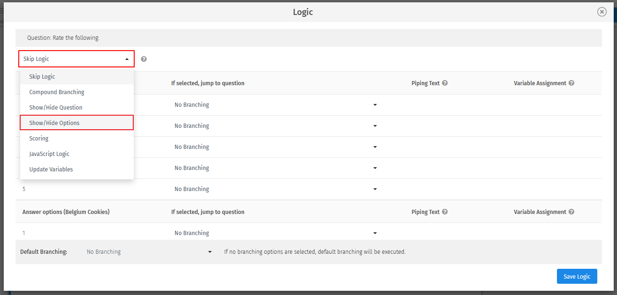The height and width of the screenshot is (295, 617).
Task: Choose Update Variables logic type
Action: click(x=51, y=169)
